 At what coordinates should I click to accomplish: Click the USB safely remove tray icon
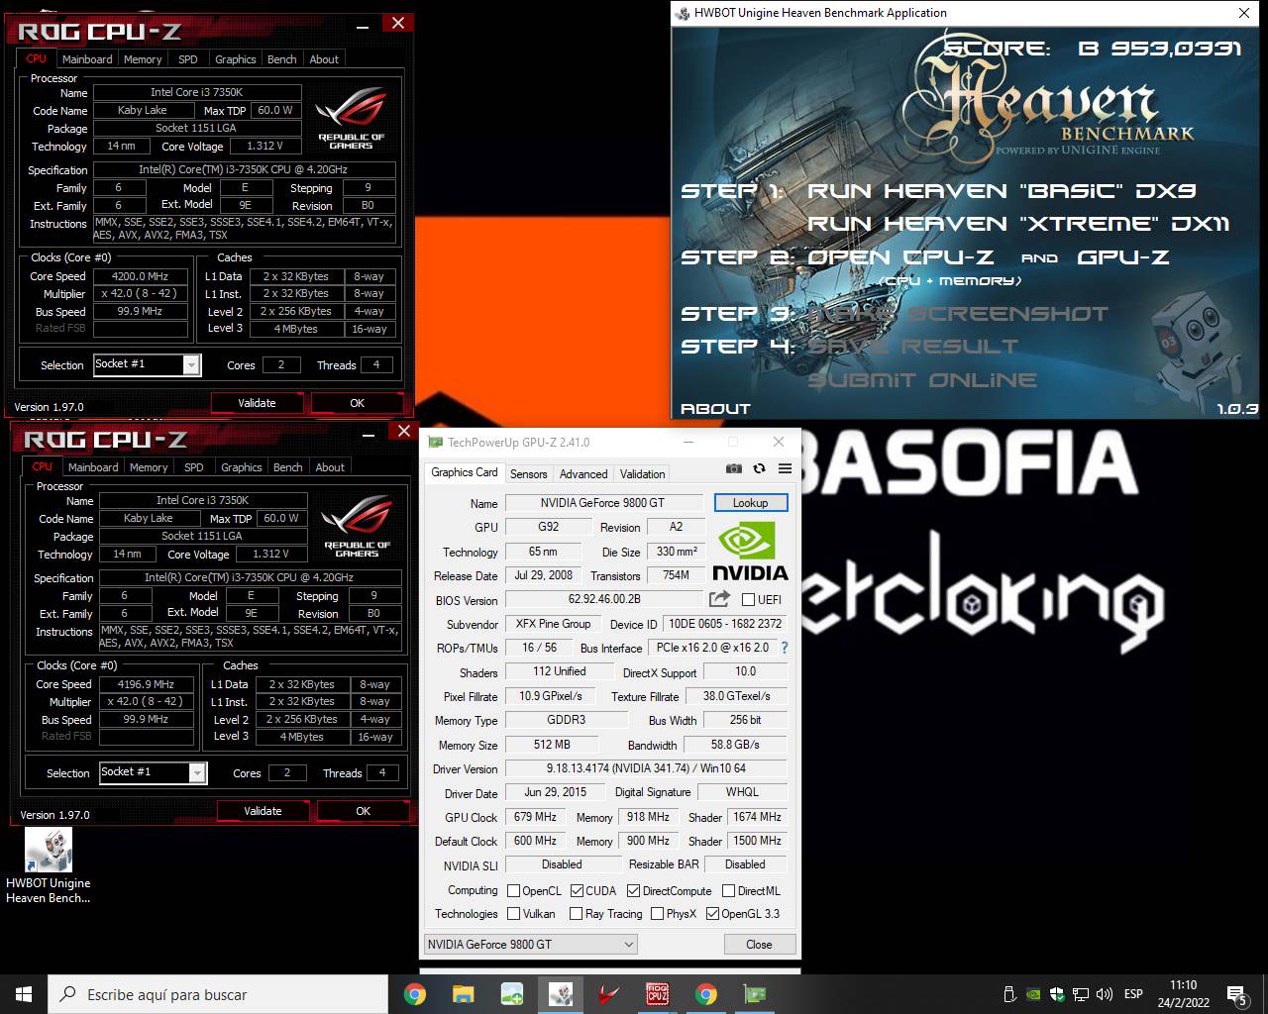pyautogui.click(x=1009, y=993)
